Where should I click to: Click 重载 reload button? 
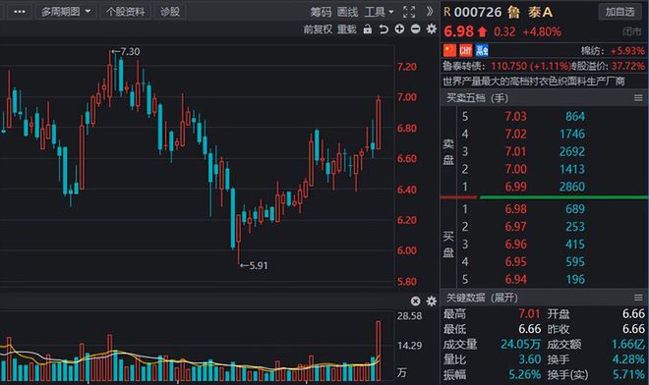[x=347, y=29]
